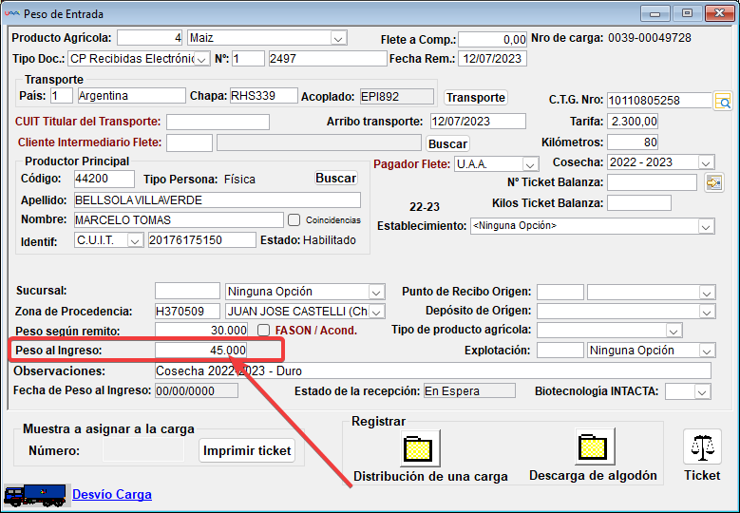
Task: Expand the Establecimiento dropdown
Action: pyautogui.click(x=706, y=227)
